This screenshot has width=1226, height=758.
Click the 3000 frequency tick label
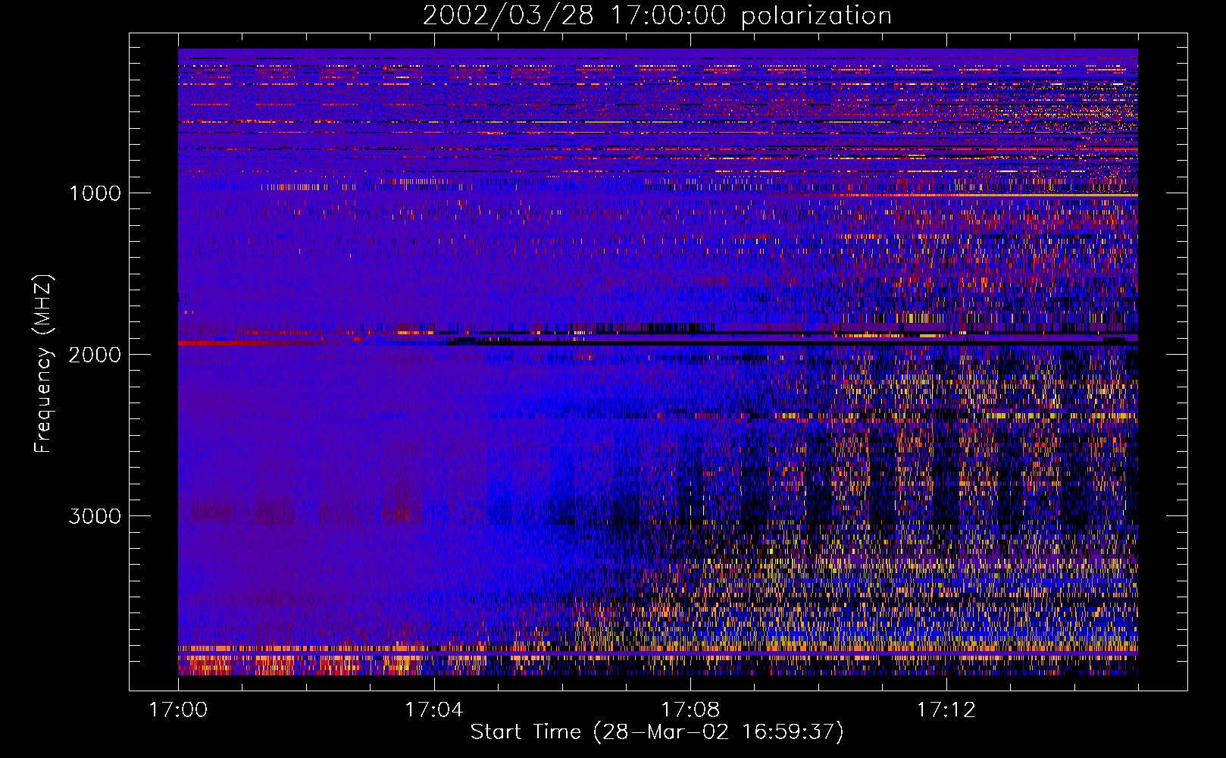95,516
